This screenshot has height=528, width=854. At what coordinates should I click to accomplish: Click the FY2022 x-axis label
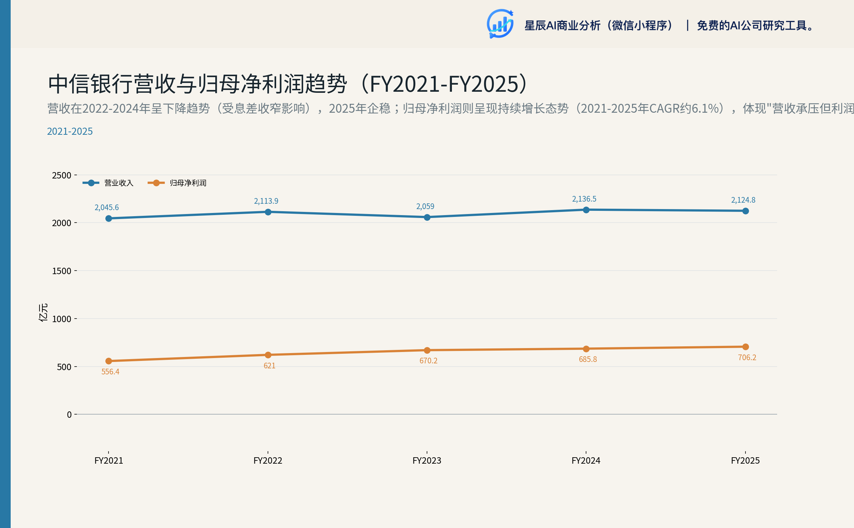(268, 460)
